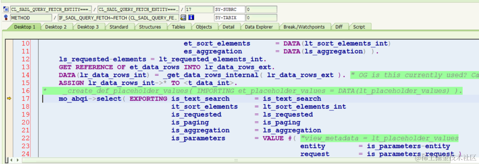The image size is (479, 164).
Task: Click line number 14 in the gutter
Action: [x=25, y=75]
